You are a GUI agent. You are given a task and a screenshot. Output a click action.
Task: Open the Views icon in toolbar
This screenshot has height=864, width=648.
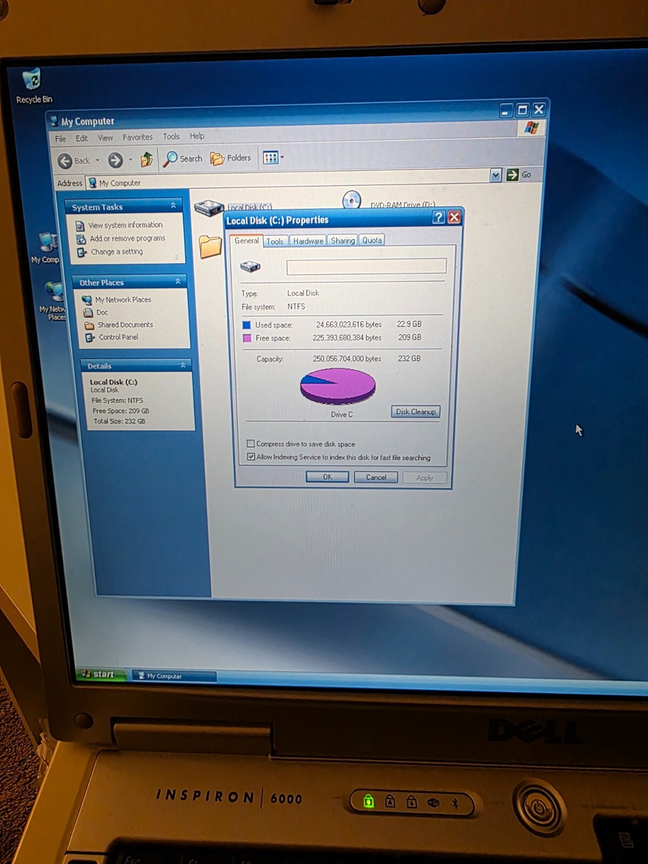point(270,158)
